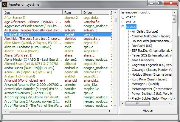The width and height of the screenshot is (180, 122).
Task: Click game list scroll down arrow
Action: coord(115,106)
